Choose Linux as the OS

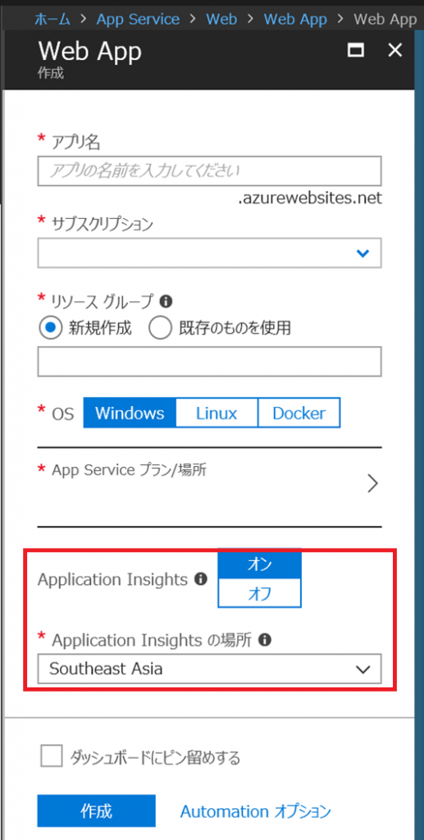pos(217,413)
